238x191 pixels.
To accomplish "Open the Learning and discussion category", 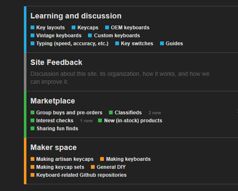I will [76, 16].
